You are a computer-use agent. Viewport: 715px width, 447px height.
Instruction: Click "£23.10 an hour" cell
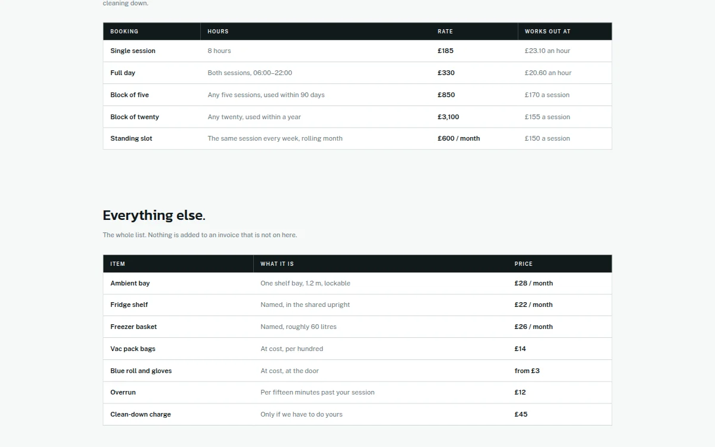[548, 51]
